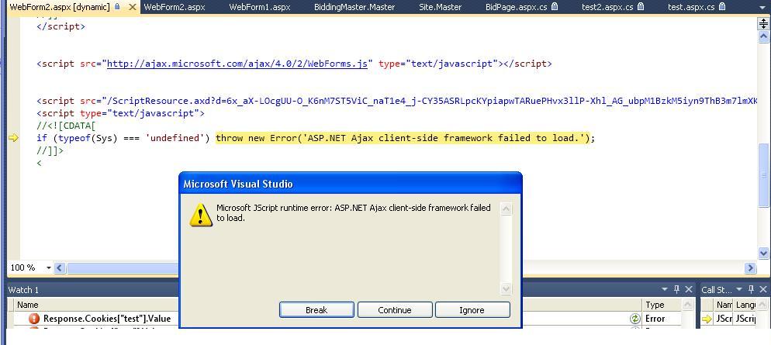
Task: Click the editor horizontal scrollbar left arrow
Action: click(60, 267)
